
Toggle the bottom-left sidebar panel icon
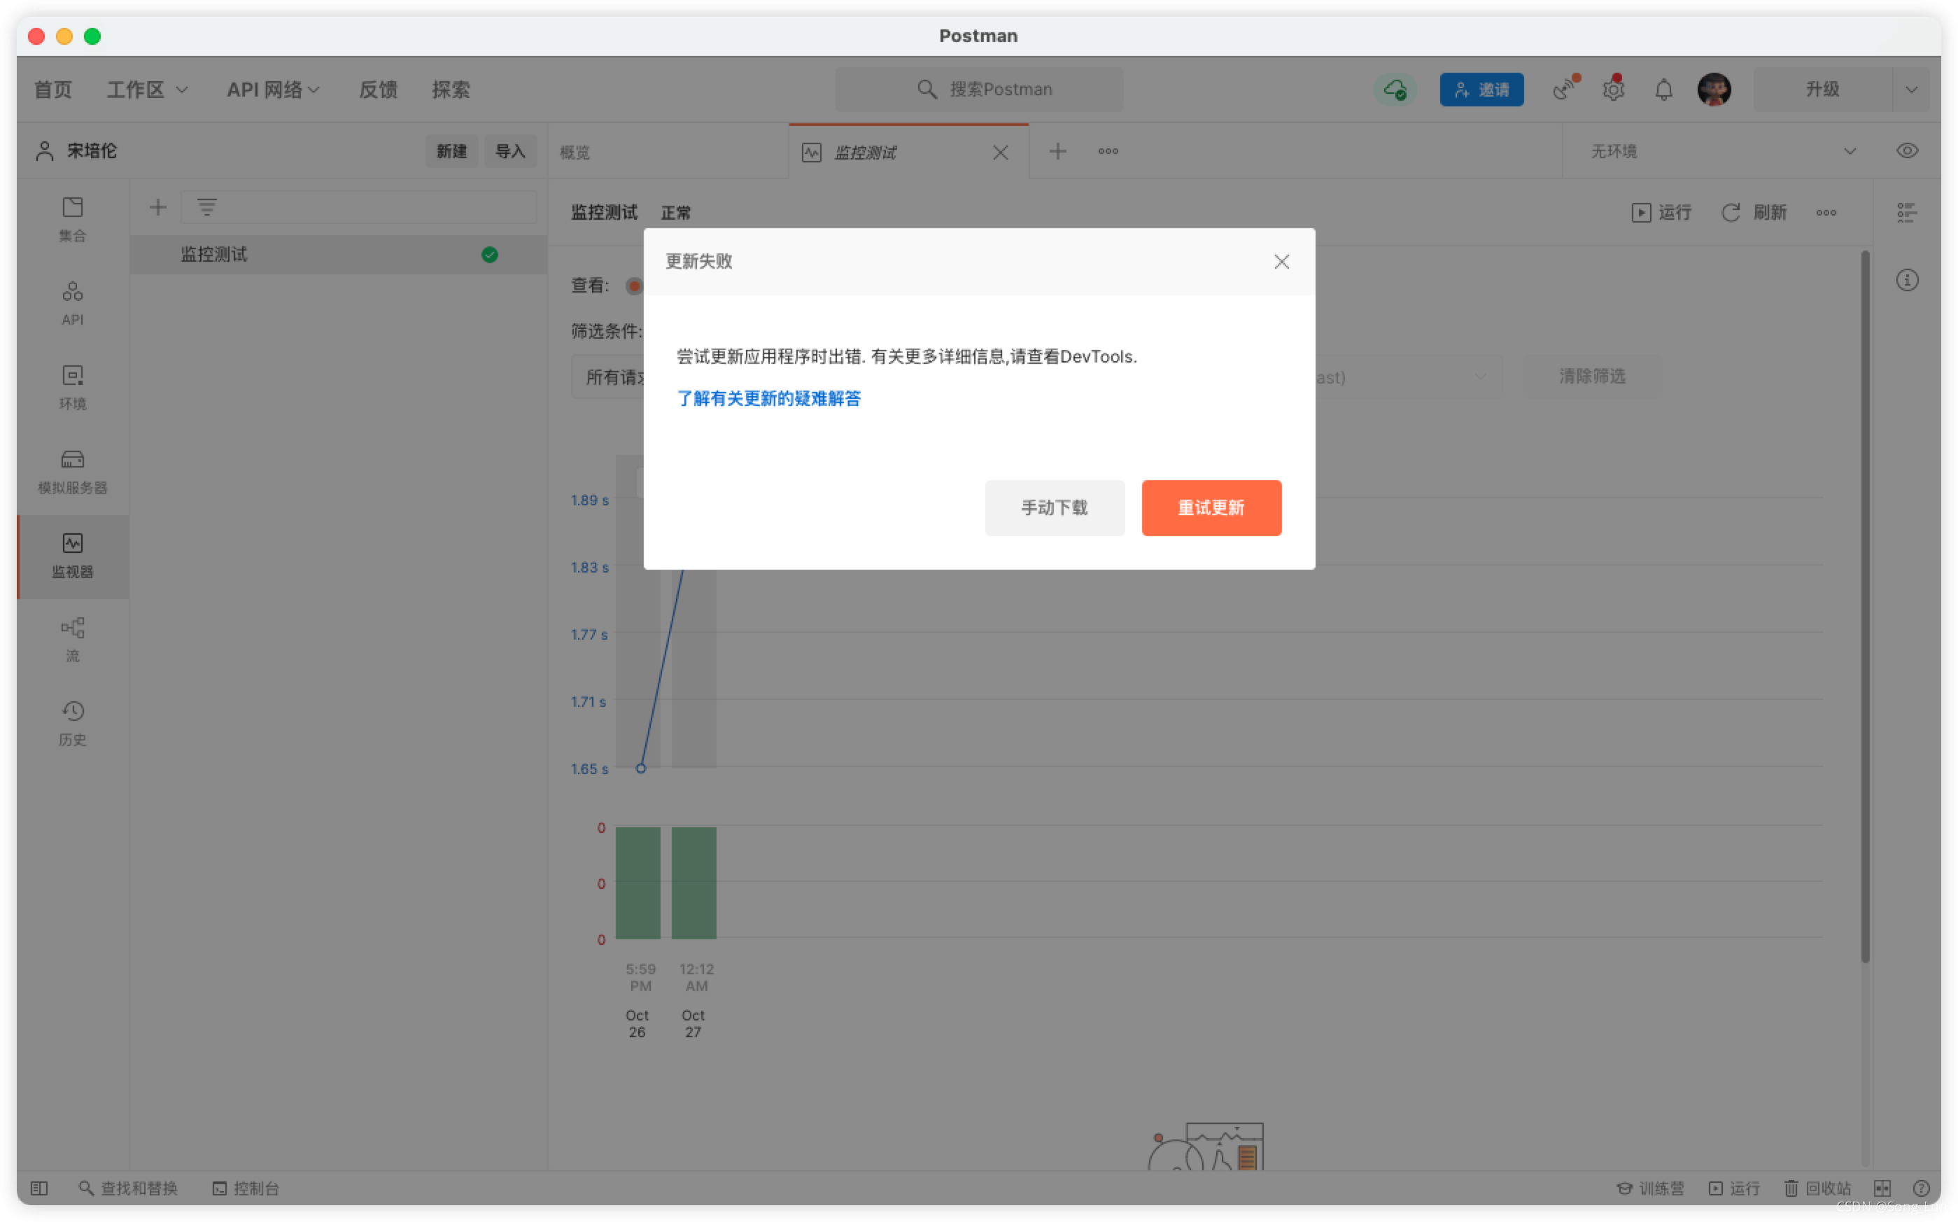point(38,1188)
